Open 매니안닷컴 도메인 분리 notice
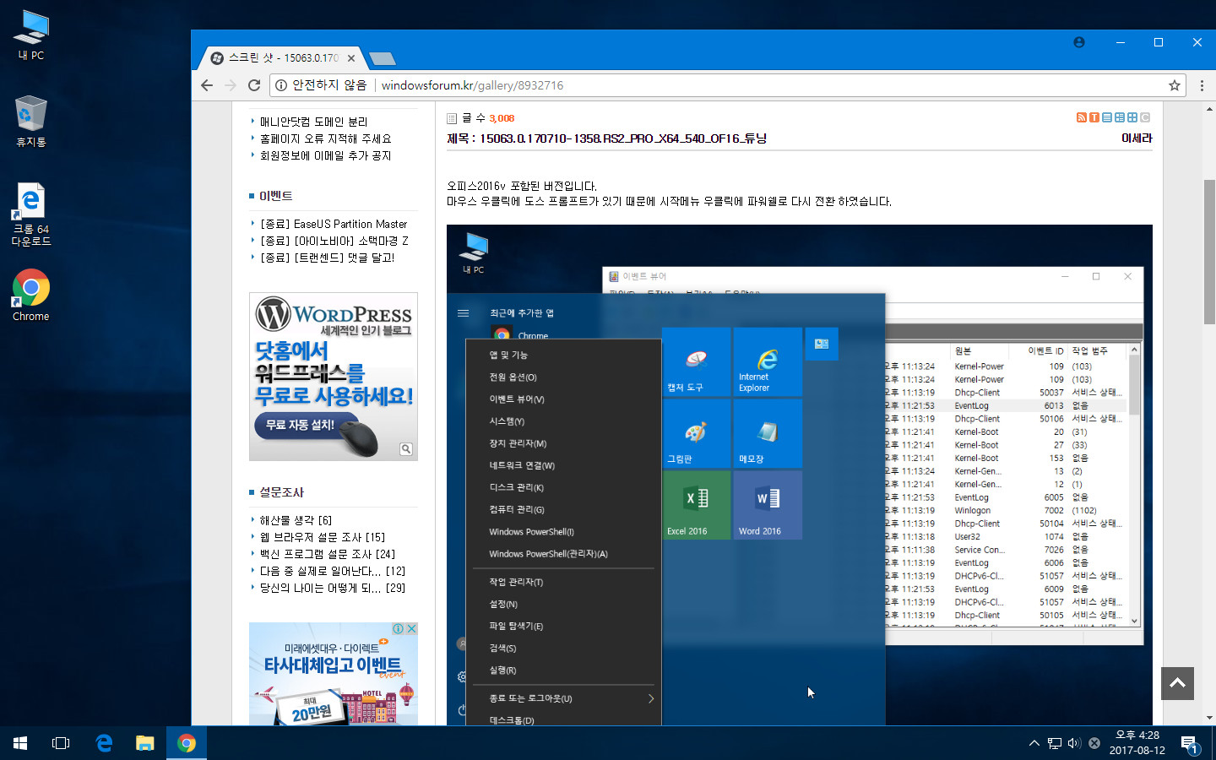1216x760 pixels. 313,122
